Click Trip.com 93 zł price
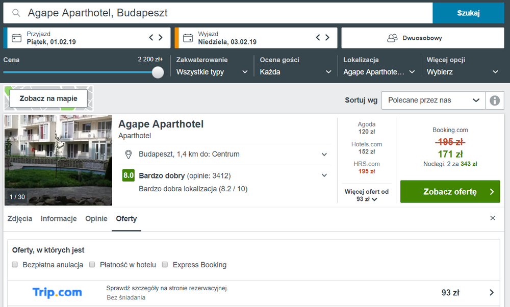Screen dimensions: 510x307 (x=450, y=293)
